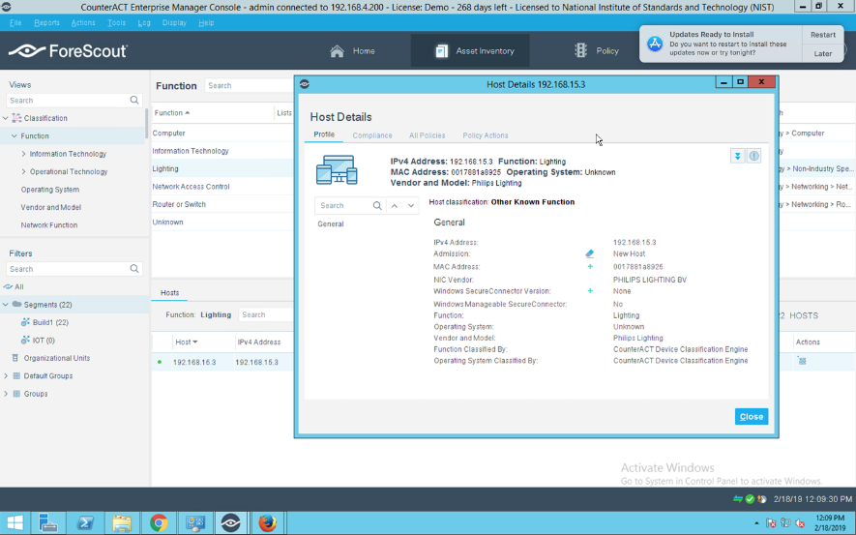This screenshot has width=856, height=535.
Task: Open the Asset Inventory view
Action: tap(470, 50)
